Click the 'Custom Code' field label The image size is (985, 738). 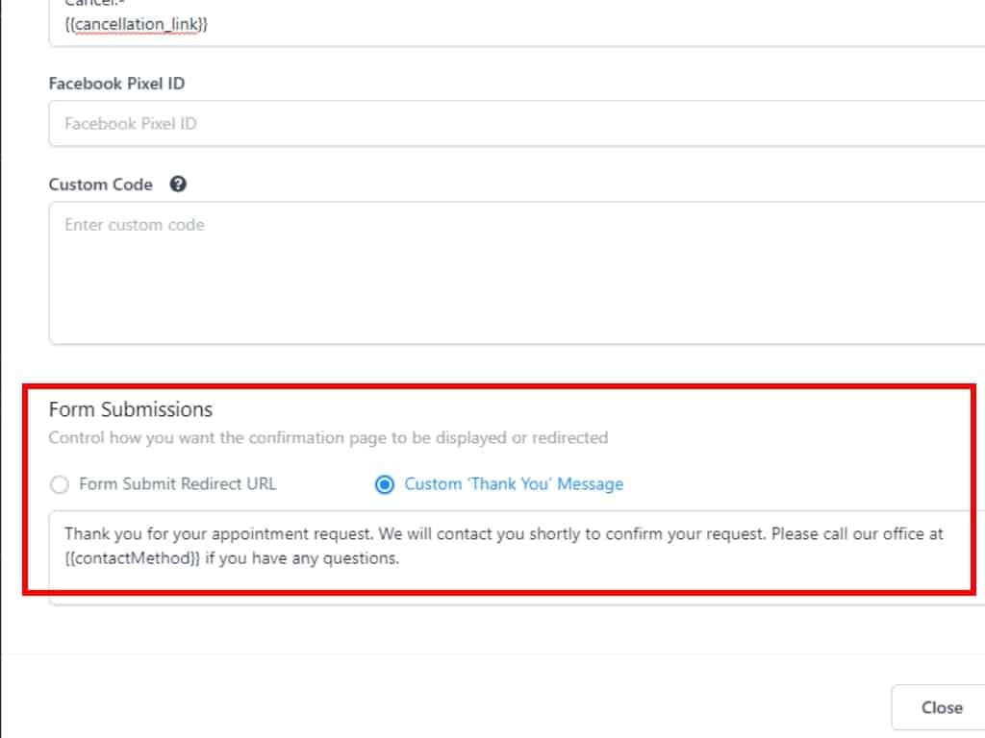tap(101, 184)
